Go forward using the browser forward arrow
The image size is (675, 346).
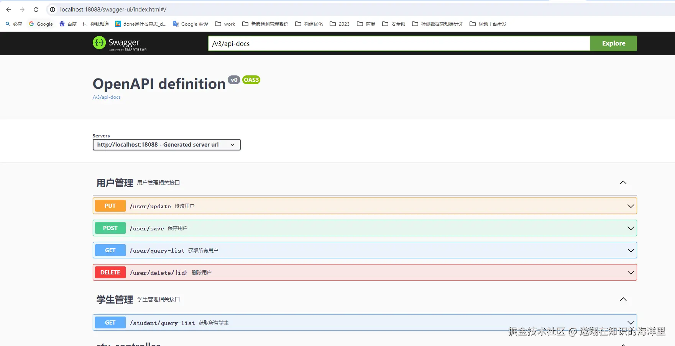22,10
